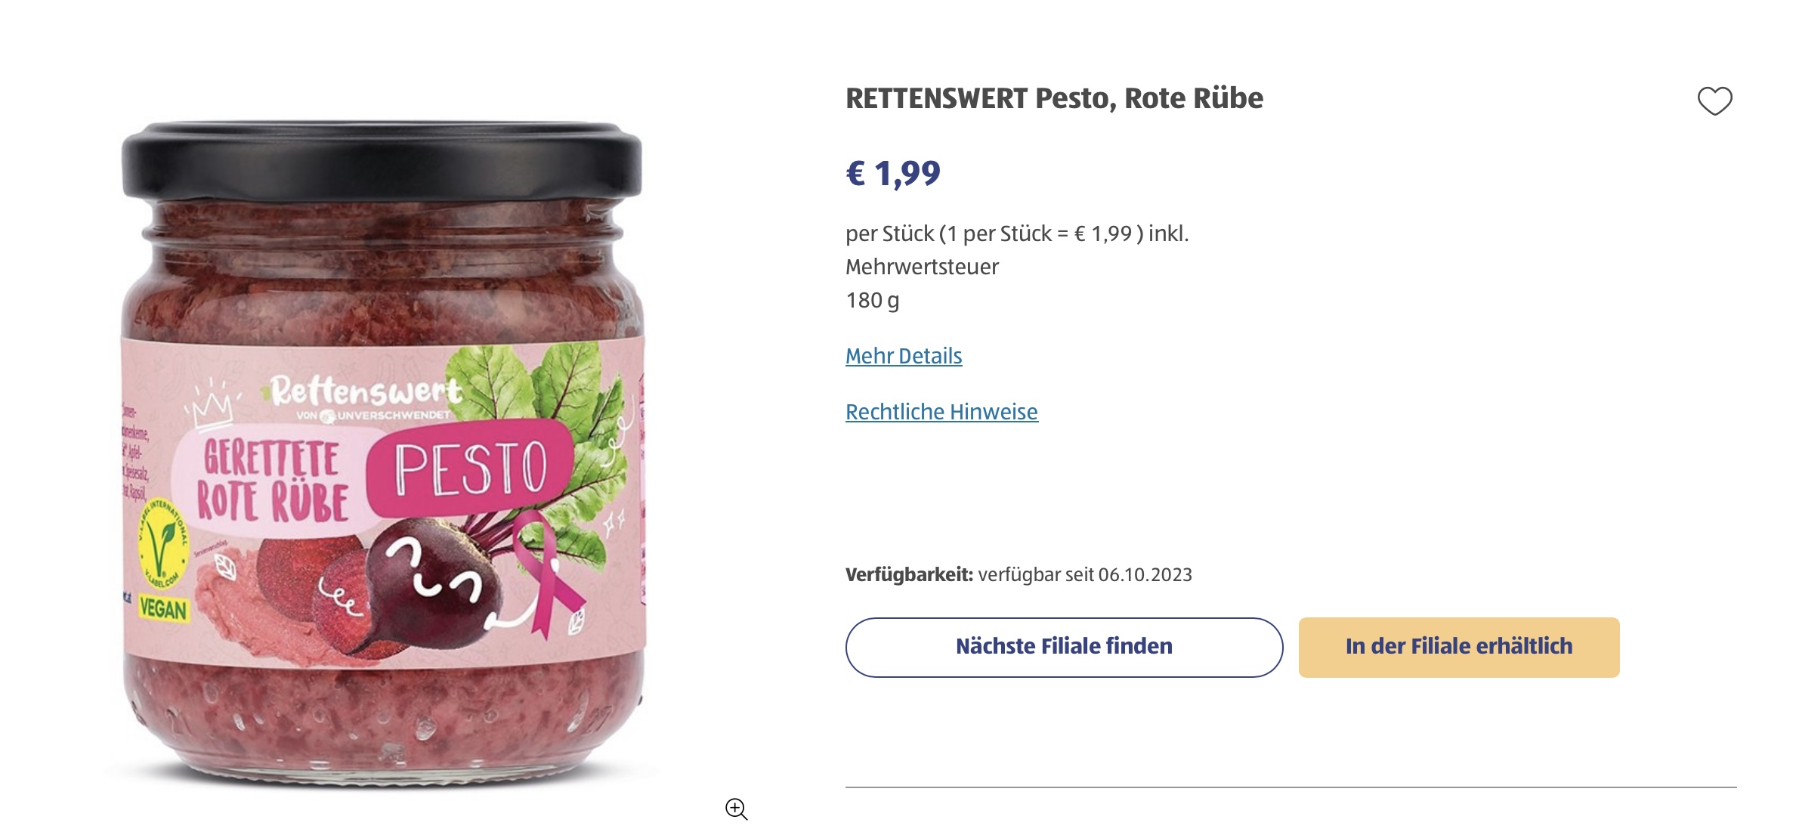Click the In der Filiale erhältlich button
This screenshot has width=1796, height=835.
1458,647
